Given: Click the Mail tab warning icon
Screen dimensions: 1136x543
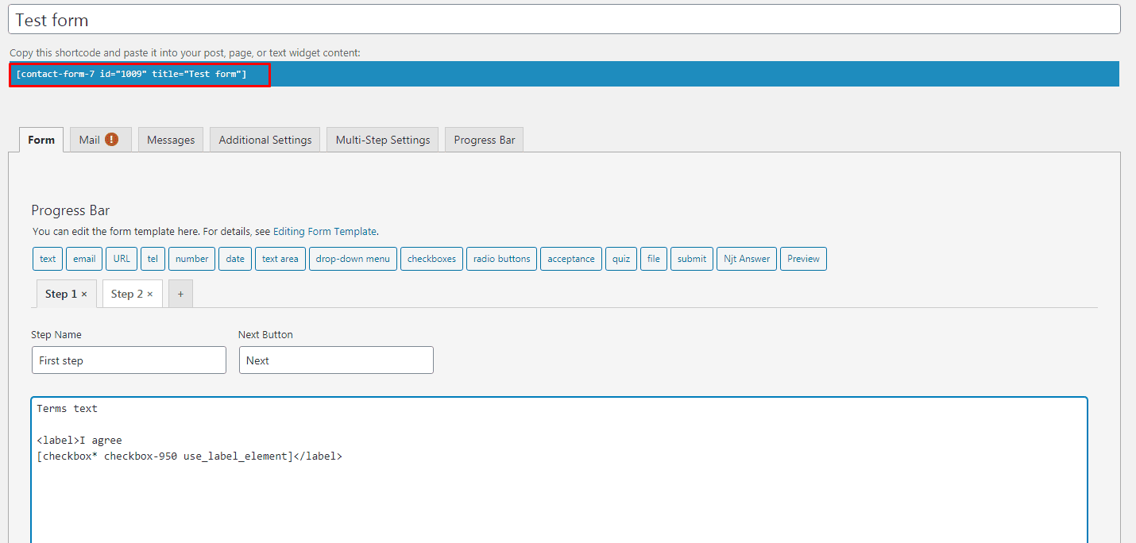Looking at the screenshot, I should coord(111,140).
